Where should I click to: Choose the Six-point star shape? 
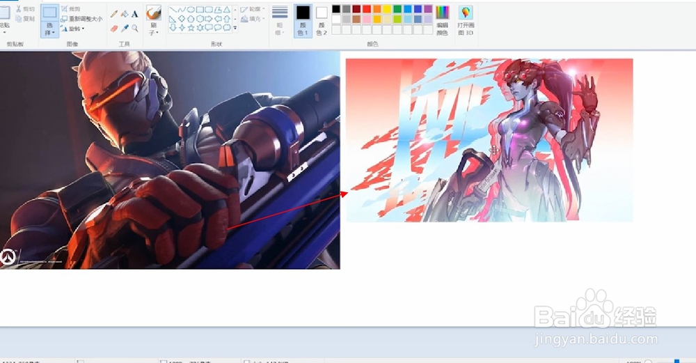(200, 28)
